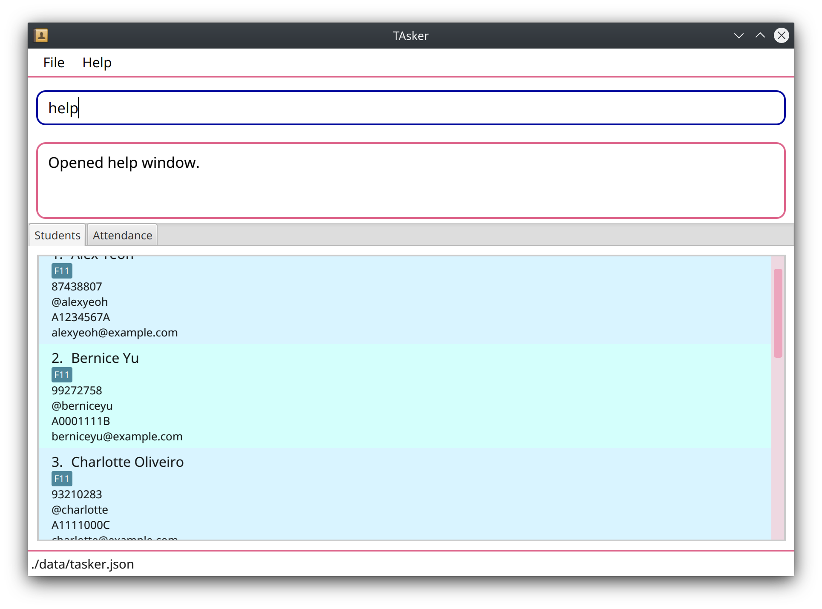This screenshot has width=822, height=609.
Task: Open the Help menu
Action: (97, 63)
